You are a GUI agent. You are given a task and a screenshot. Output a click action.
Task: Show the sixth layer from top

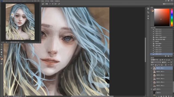(x=151, y=86)
